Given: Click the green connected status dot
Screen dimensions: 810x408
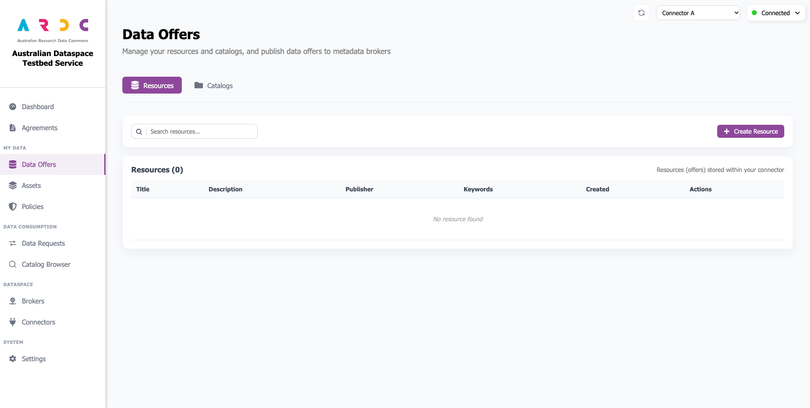Looking at the screenshot, I should [x=754, y=13].
